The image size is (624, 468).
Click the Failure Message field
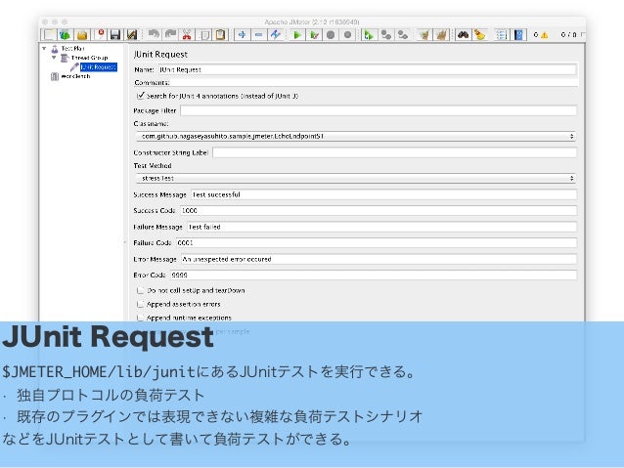[381, 227]
